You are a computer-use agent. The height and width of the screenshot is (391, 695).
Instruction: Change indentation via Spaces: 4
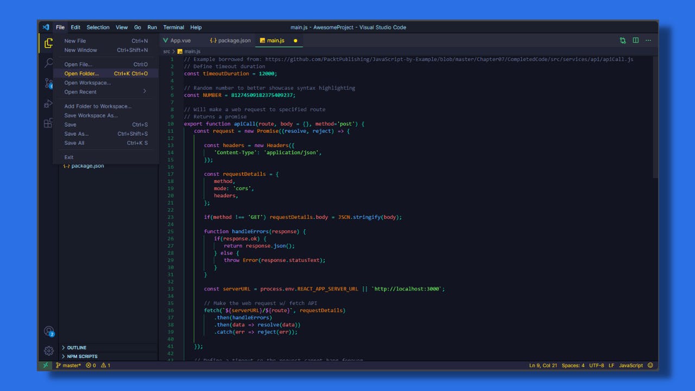point(573,365)
